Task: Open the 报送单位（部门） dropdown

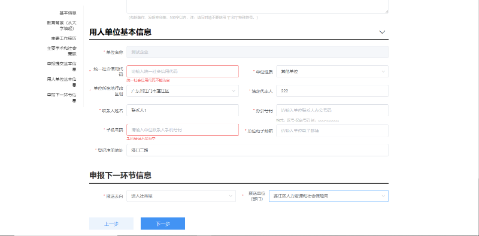Action: pyautogui.click(x=328, y=196)
